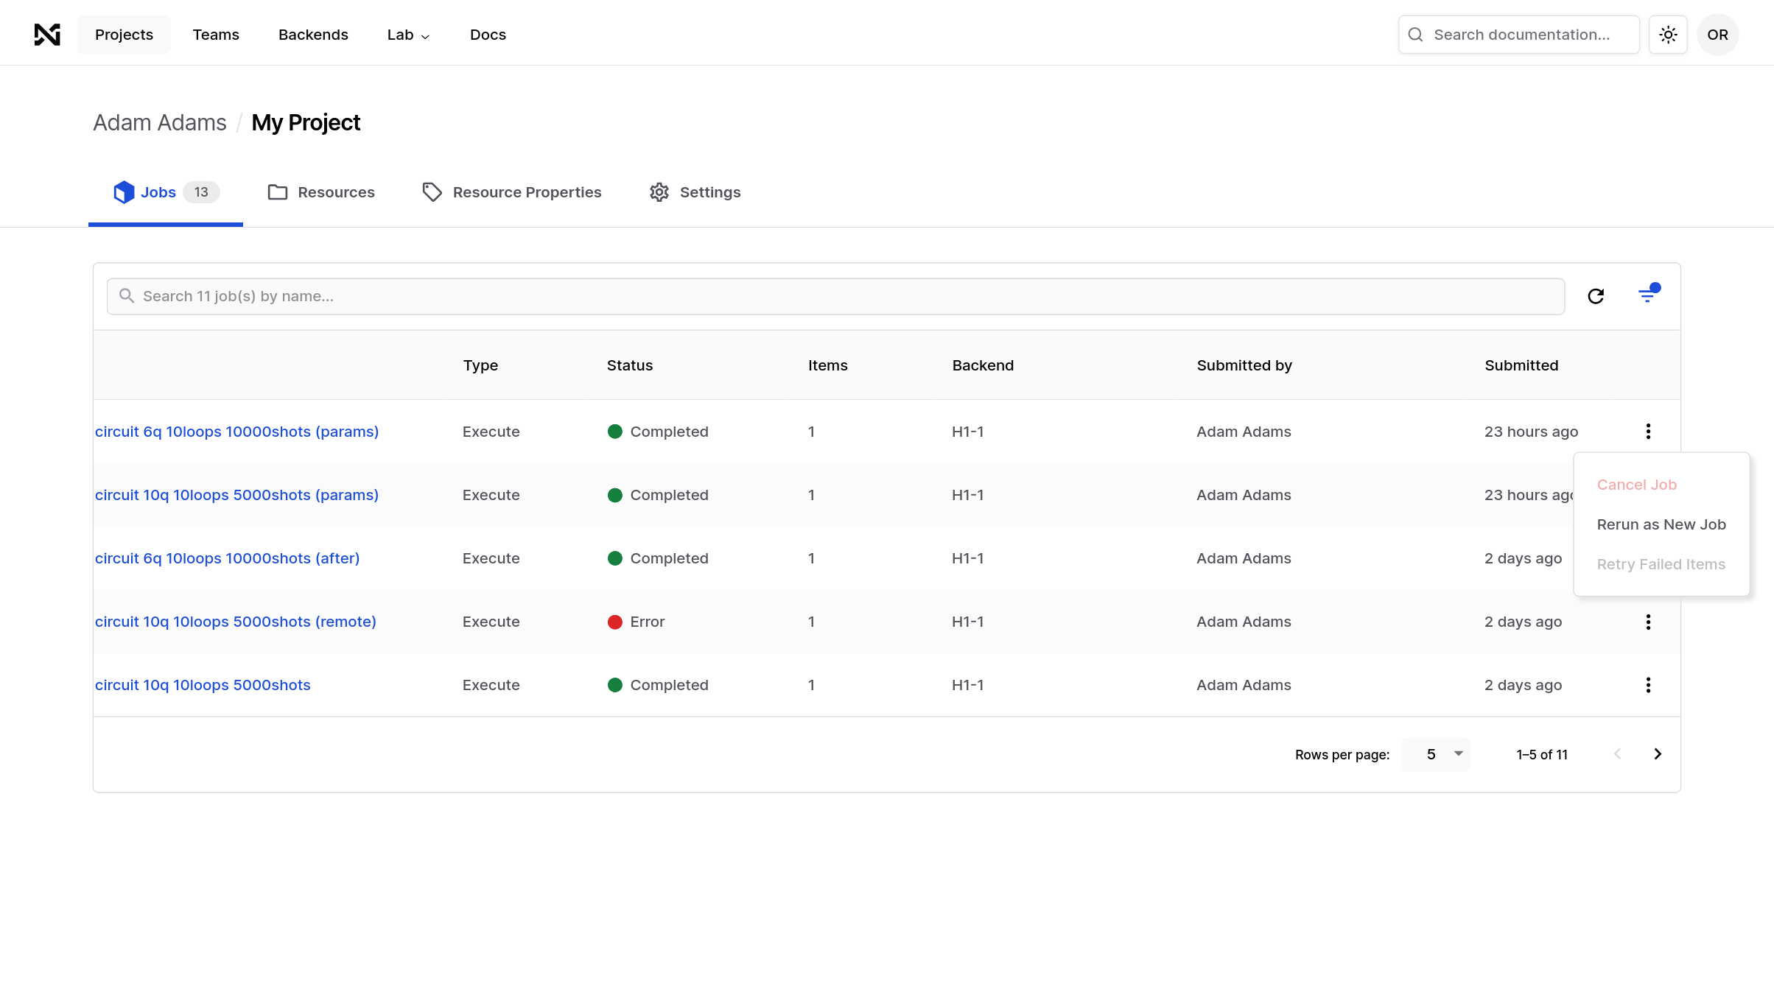This screenshot has height=998, width=1774.
Task: Focus the Search documentation field
Action: (1519, 35)
